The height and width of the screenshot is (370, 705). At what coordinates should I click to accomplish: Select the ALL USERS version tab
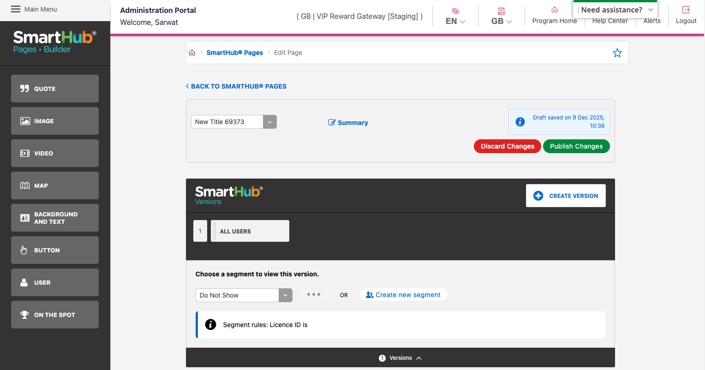point(250,231)
